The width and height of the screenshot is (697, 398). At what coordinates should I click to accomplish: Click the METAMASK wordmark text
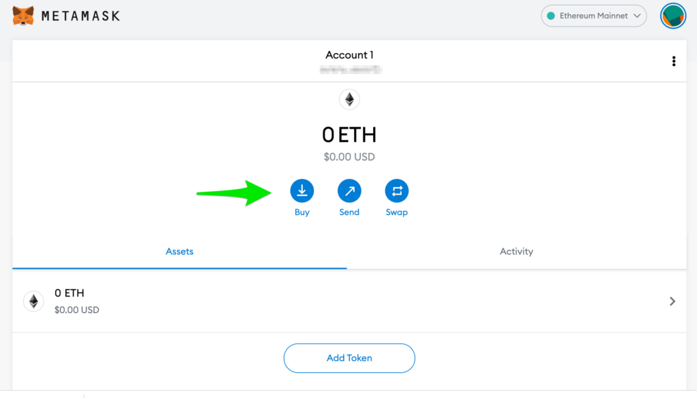click(80, 16)
